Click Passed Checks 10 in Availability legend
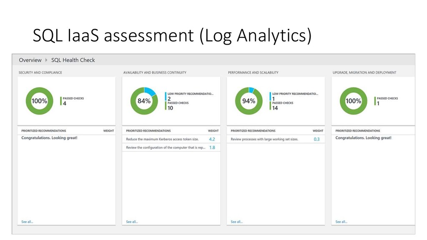Viewport: 427px width, 240px height. click(177, 105)
